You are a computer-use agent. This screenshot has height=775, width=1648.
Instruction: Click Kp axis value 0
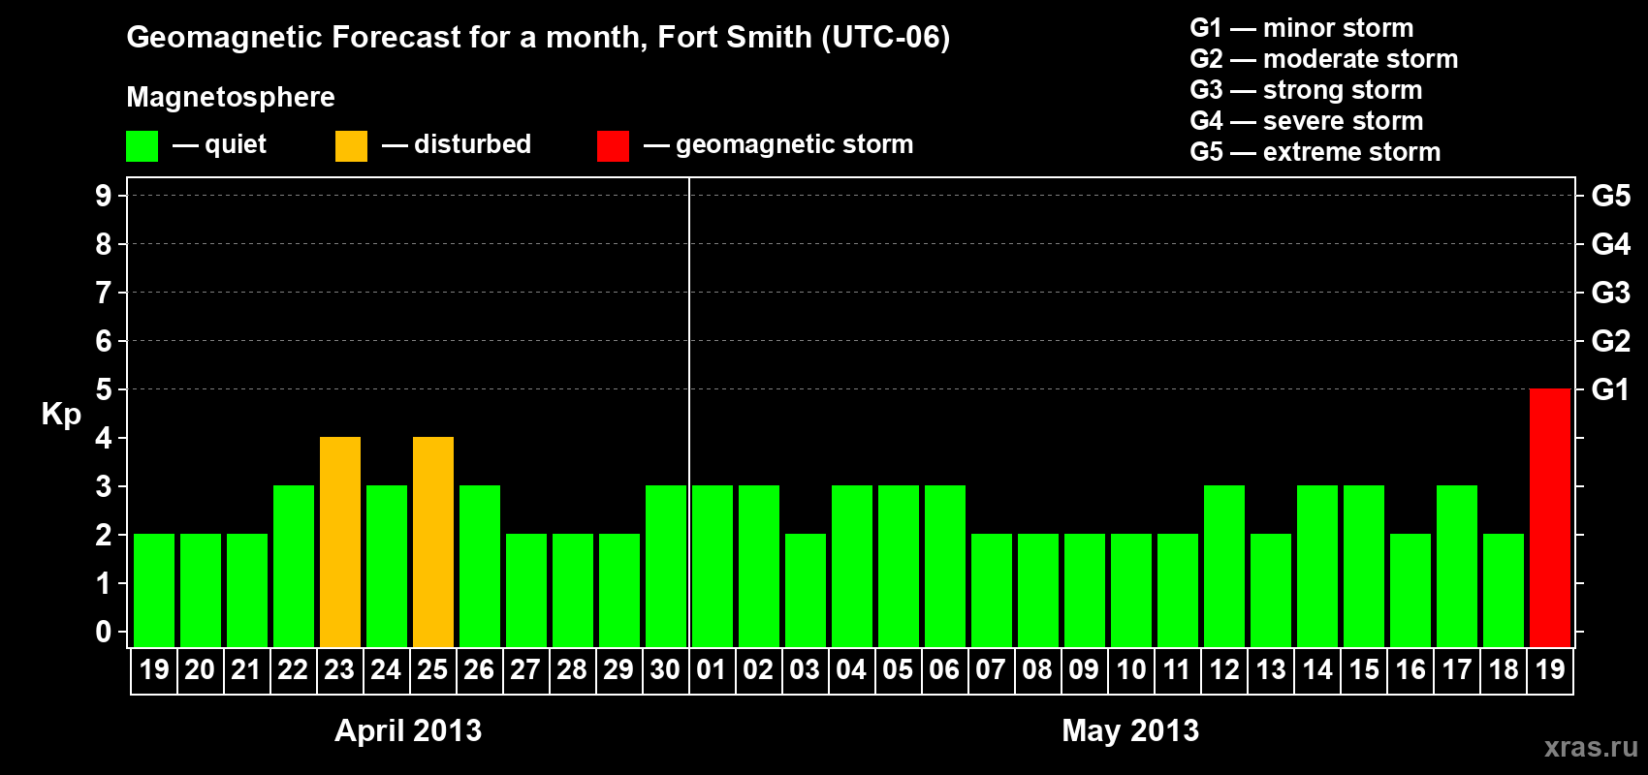point(104,632)
